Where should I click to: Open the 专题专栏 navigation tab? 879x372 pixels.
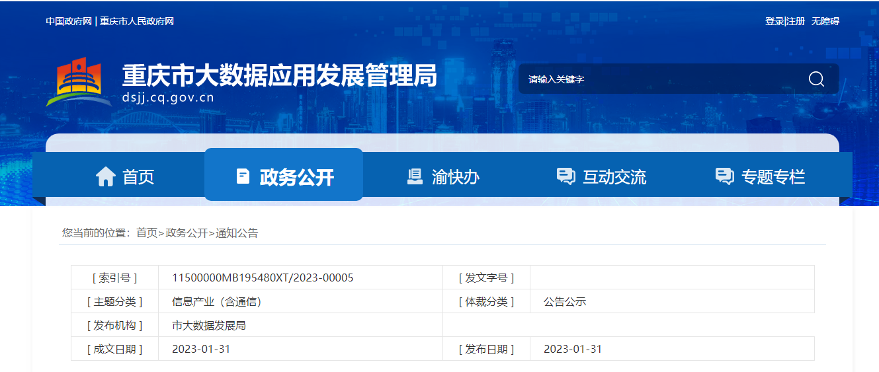(x=760, y=176)
